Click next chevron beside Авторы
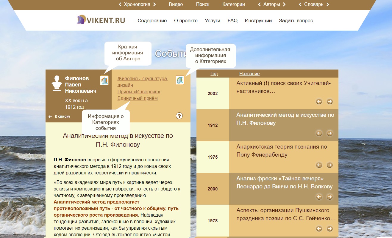Screen dimensions: 392x238 click(284, 4)
